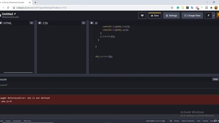Click the Delete pen footer button

[x=177, y=121]
